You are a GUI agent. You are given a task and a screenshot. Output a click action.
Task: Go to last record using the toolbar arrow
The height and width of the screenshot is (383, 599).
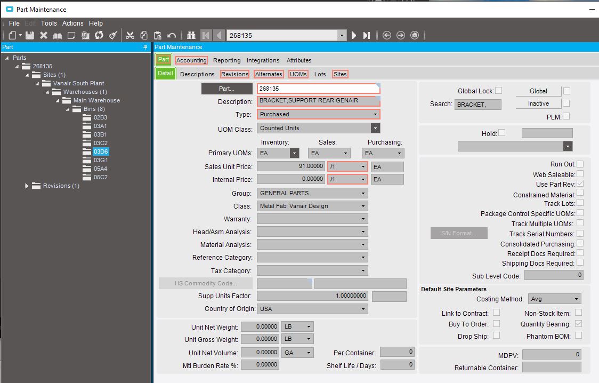367,35
